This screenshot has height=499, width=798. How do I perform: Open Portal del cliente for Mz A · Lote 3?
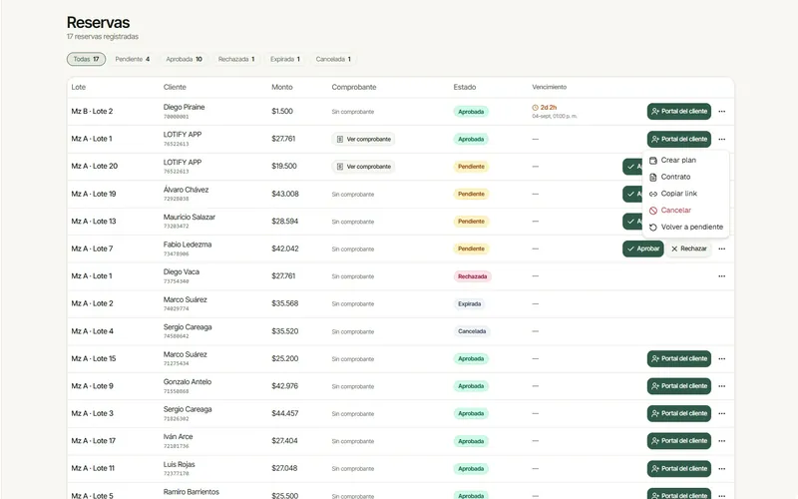click(x=679, y=414)
